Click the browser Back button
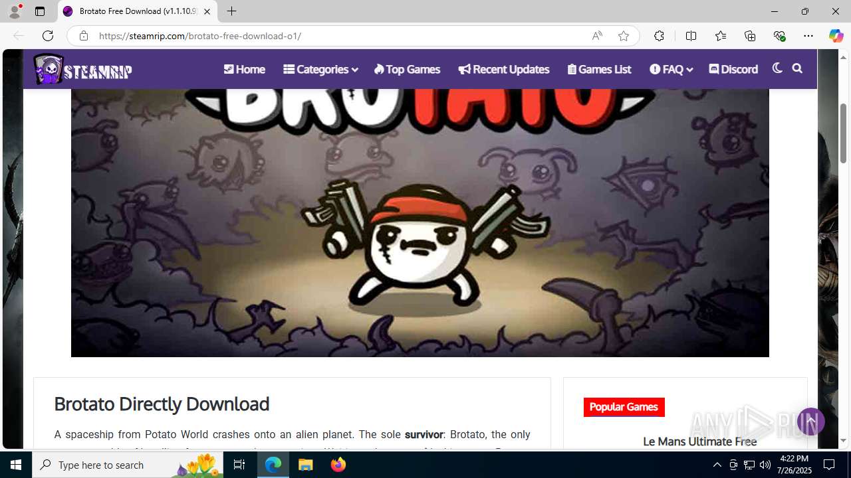The width and height of the screenshot is (851, 478). click(19, 36)
